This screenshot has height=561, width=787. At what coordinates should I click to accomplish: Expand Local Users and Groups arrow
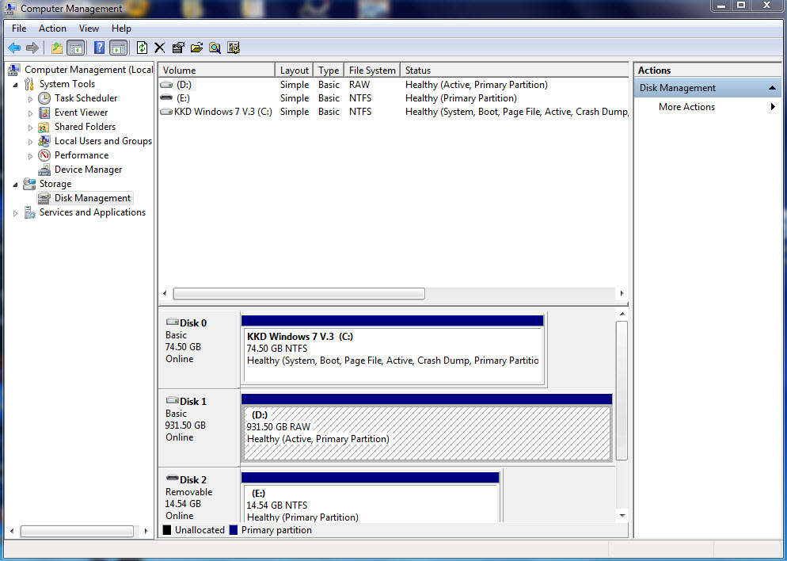pyautogui.click(x=30, y=142)
